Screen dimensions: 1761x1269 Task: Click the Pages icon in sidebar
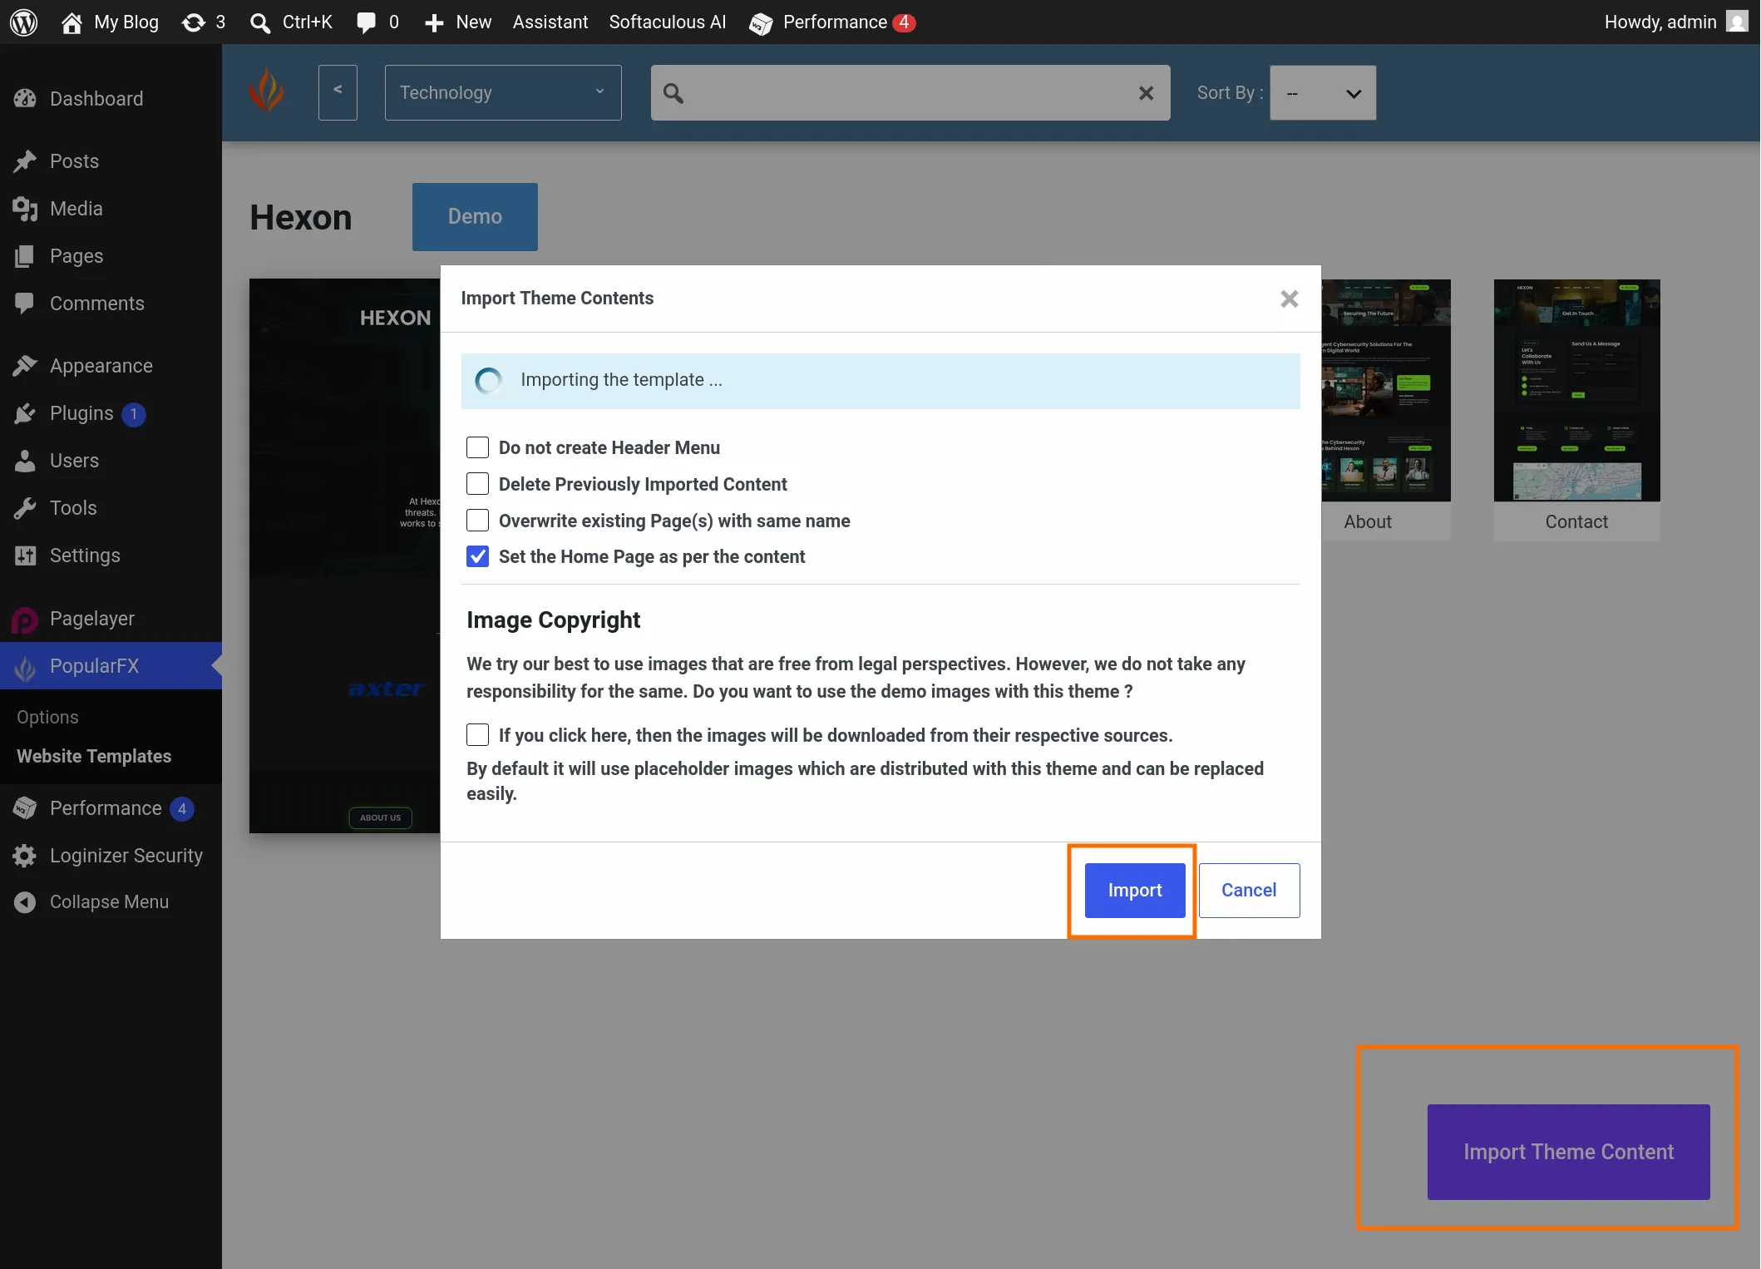point(25,256)
